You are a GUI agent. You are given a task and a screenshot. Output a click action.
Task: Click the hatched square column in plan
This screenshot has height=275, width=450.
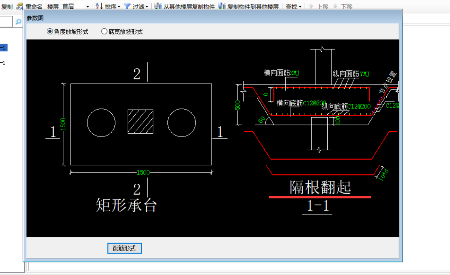(140, 122)
